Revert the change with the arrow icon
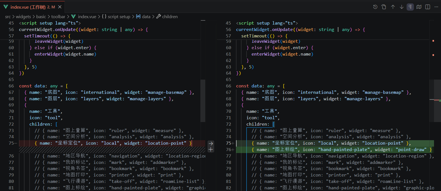 click(x=211, y=143)
